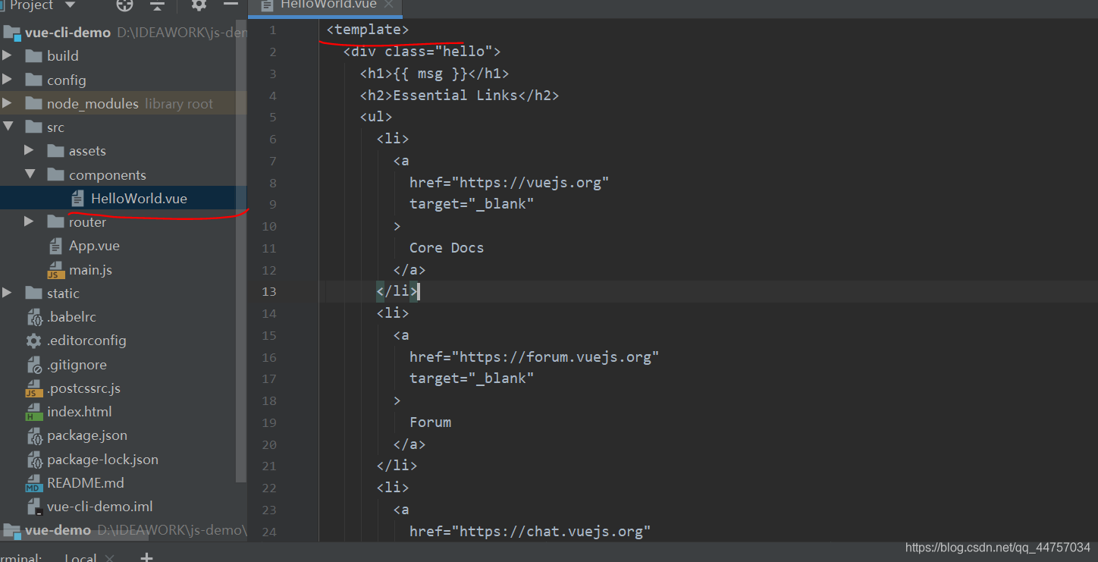Image resolution: width=1098 pixels, height=562 pixels.
Task: Click line number 13 in the gutter
Action: point(268,291)
